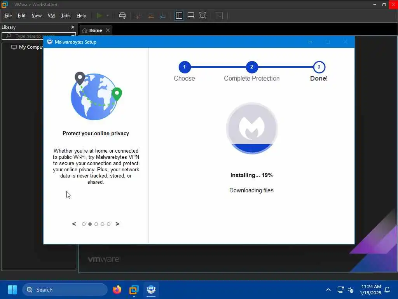Show hidden system tray icons chevron
Viewport: 398px width, 299px height.
pyautogui.click(x=328, y=290)
